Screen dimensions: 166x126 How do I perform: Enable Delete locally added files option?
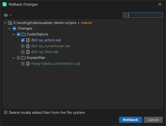coord(6,112)
